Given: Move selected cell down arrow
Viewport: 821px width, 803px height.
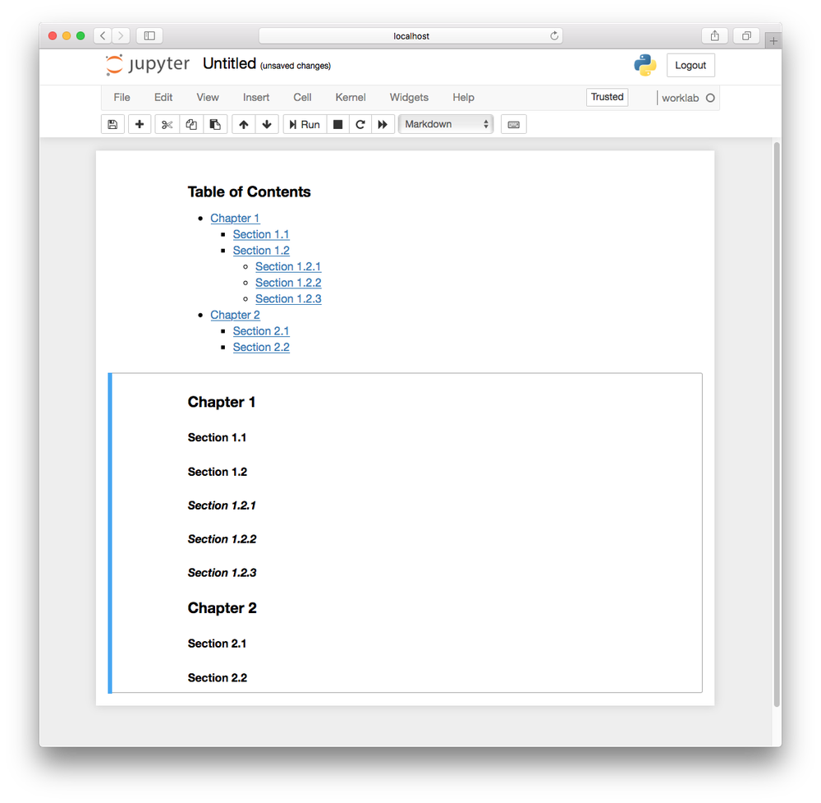Looking at the screenshot, I should [x=267, y=124].
